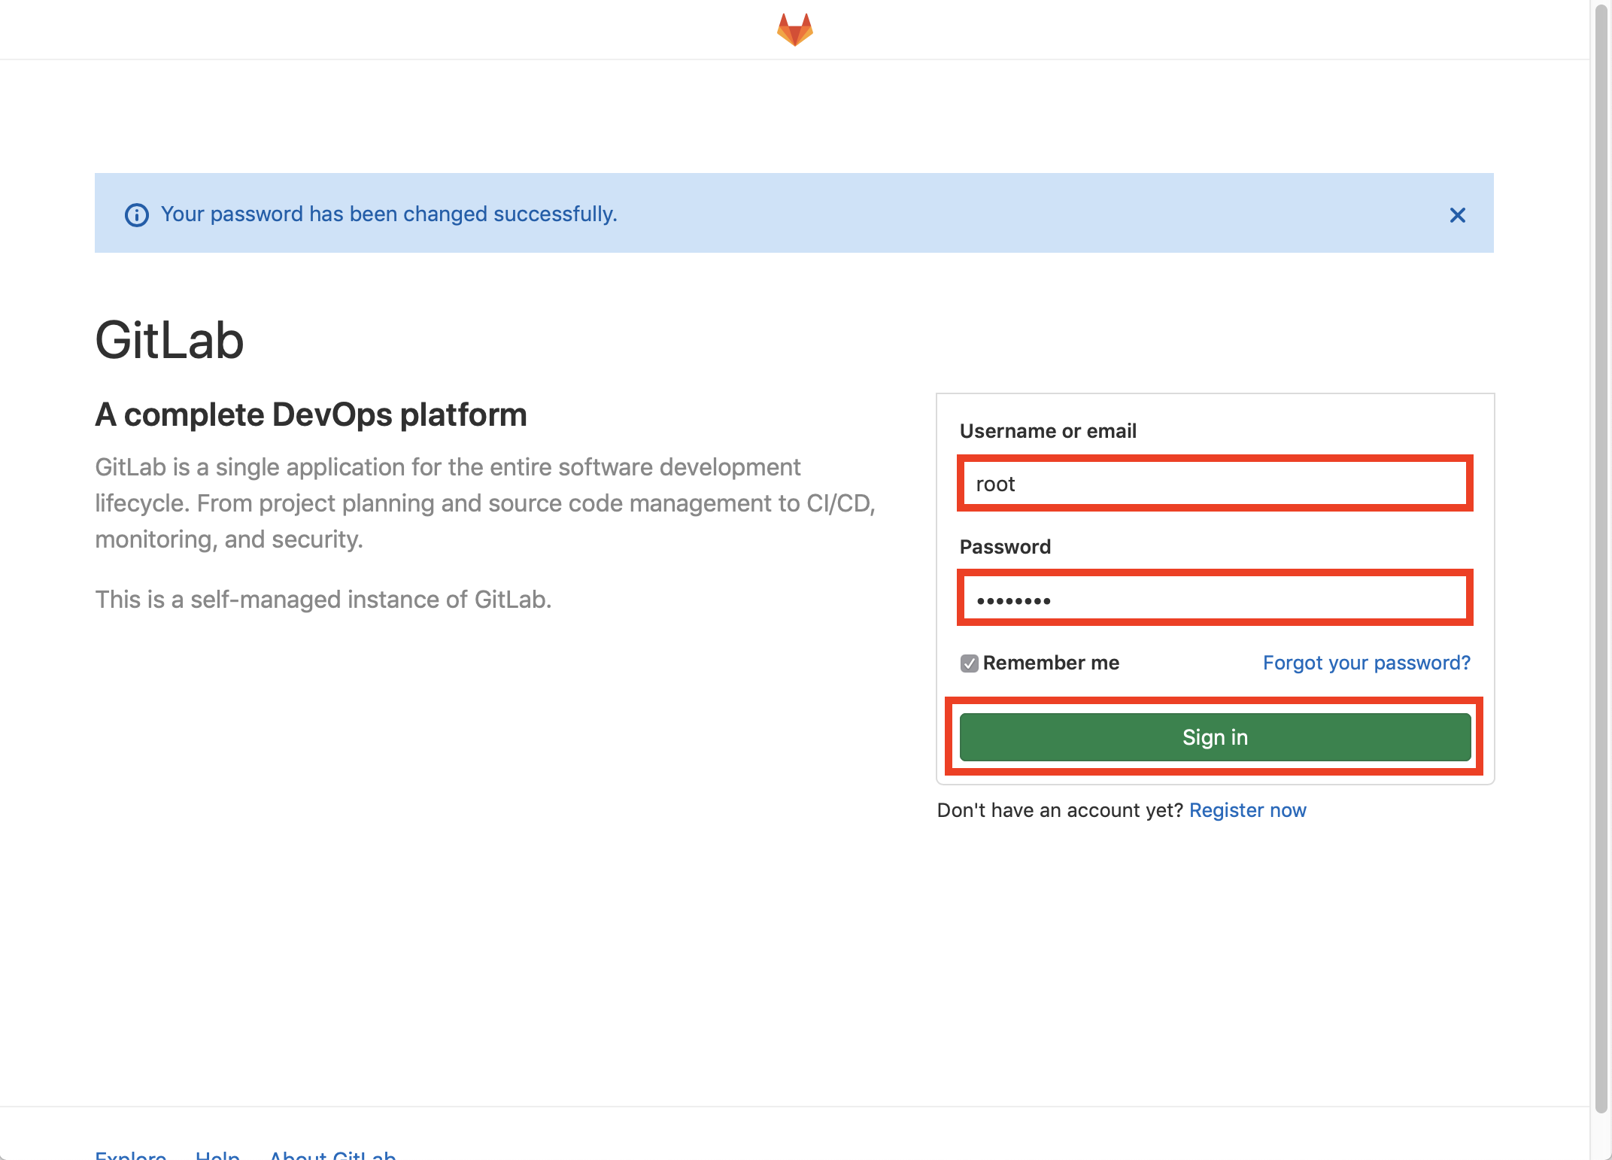
Task: Click the green Sign in button
Action: click(x=1215, y=737)
